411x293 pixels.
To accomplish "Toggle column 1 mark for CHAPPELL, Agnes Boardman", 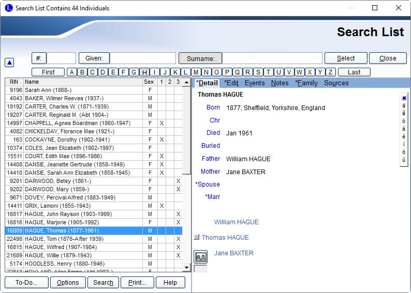I will click(x=162, y=123).
